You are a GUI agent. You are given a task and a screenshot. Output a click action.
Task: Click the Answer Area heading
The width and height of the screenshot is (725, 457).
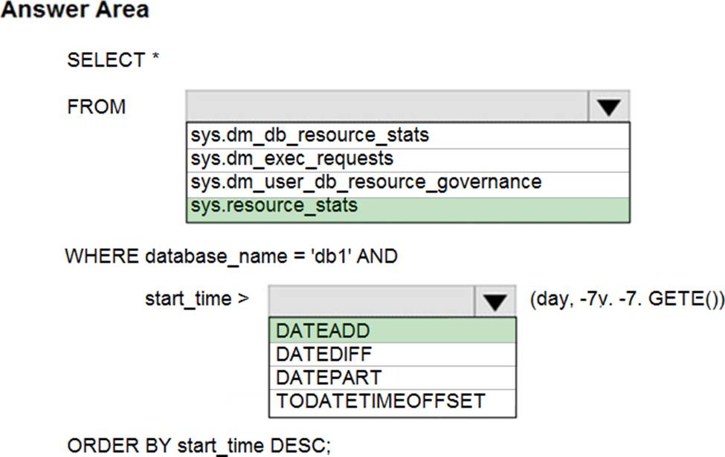(x=75, y=10)
